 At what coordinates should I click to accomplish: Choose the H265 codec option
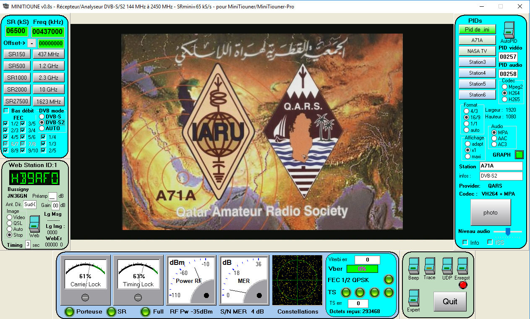504,99
